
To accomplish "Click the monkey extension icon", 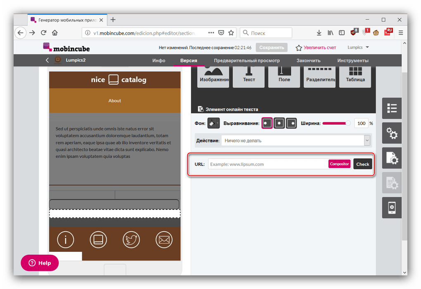I will pos(376,33).
